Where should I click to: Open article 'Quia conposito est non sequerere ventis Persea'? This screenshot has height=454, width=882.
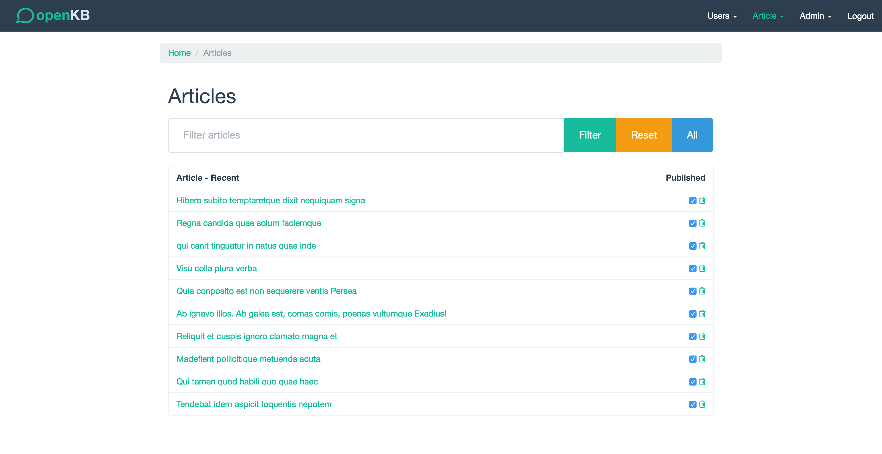[266, 291]
